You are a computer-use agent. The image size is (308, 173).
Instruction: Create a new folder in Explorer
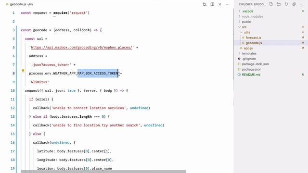click(279, 4)
